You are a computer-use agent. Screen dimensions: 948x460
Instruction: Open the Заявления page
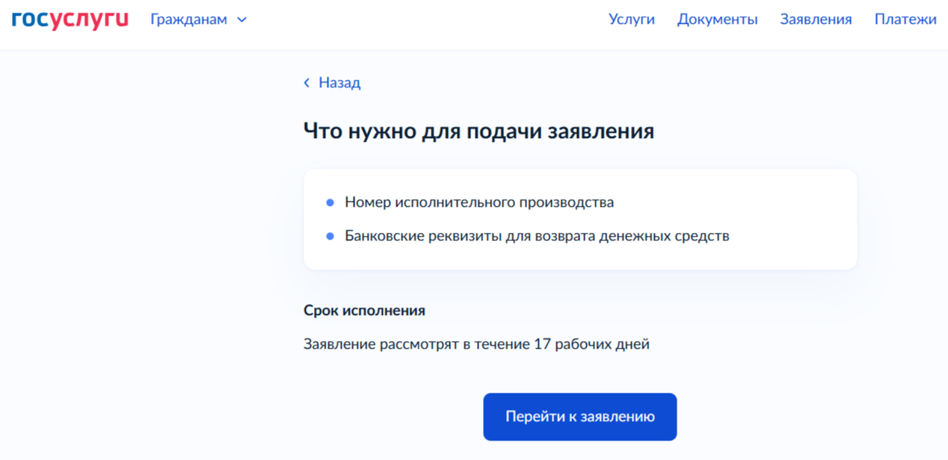click(x=816, y=19)
